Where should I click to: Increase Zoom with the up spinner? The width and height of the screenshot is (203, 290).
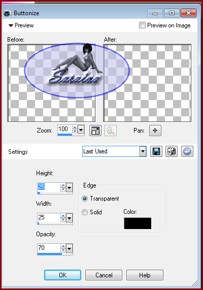[x=75, y=127]
